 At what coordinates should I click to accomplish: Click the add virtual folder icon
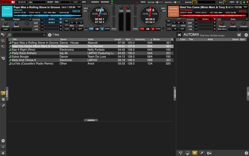[3, 41]
